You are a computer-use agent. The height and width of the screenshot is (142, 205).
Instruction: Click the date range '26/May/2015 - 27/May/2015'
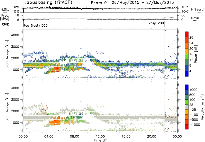click(x=143, y=3)
